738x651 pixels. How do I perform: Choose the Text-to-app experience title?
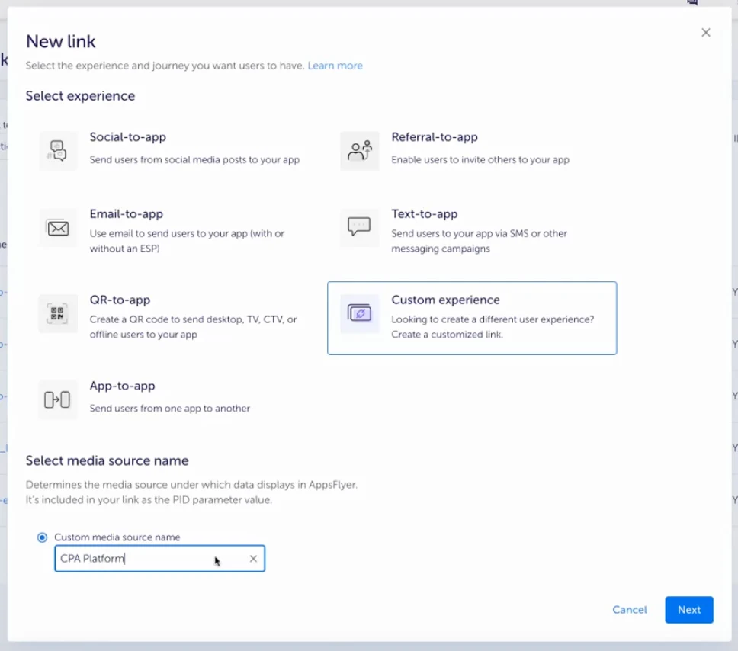tap(424, 214)
